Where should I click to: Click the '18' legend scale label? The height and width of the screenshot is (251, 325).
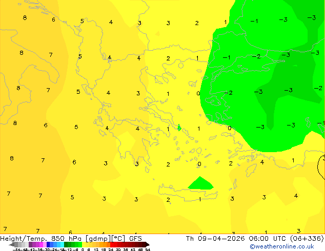pyautogui.click(x=104, y=250)
